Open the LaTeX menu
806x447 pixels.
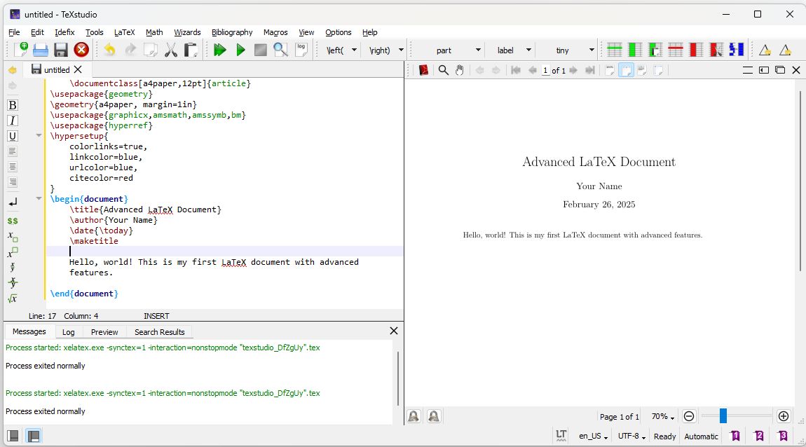[124, 32]
